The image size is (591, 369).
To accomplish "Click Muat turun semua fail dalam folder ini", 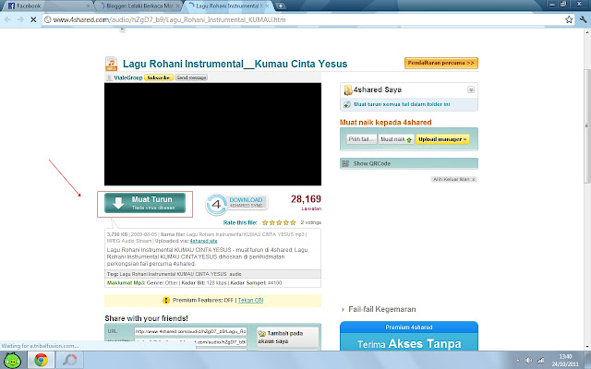I will 402,104.
